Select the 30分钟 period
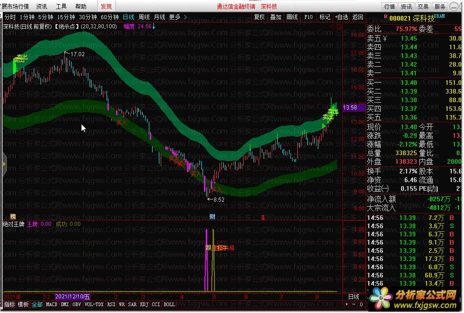The width and height of the screenshot is (464, 313). tap(88, 17)
